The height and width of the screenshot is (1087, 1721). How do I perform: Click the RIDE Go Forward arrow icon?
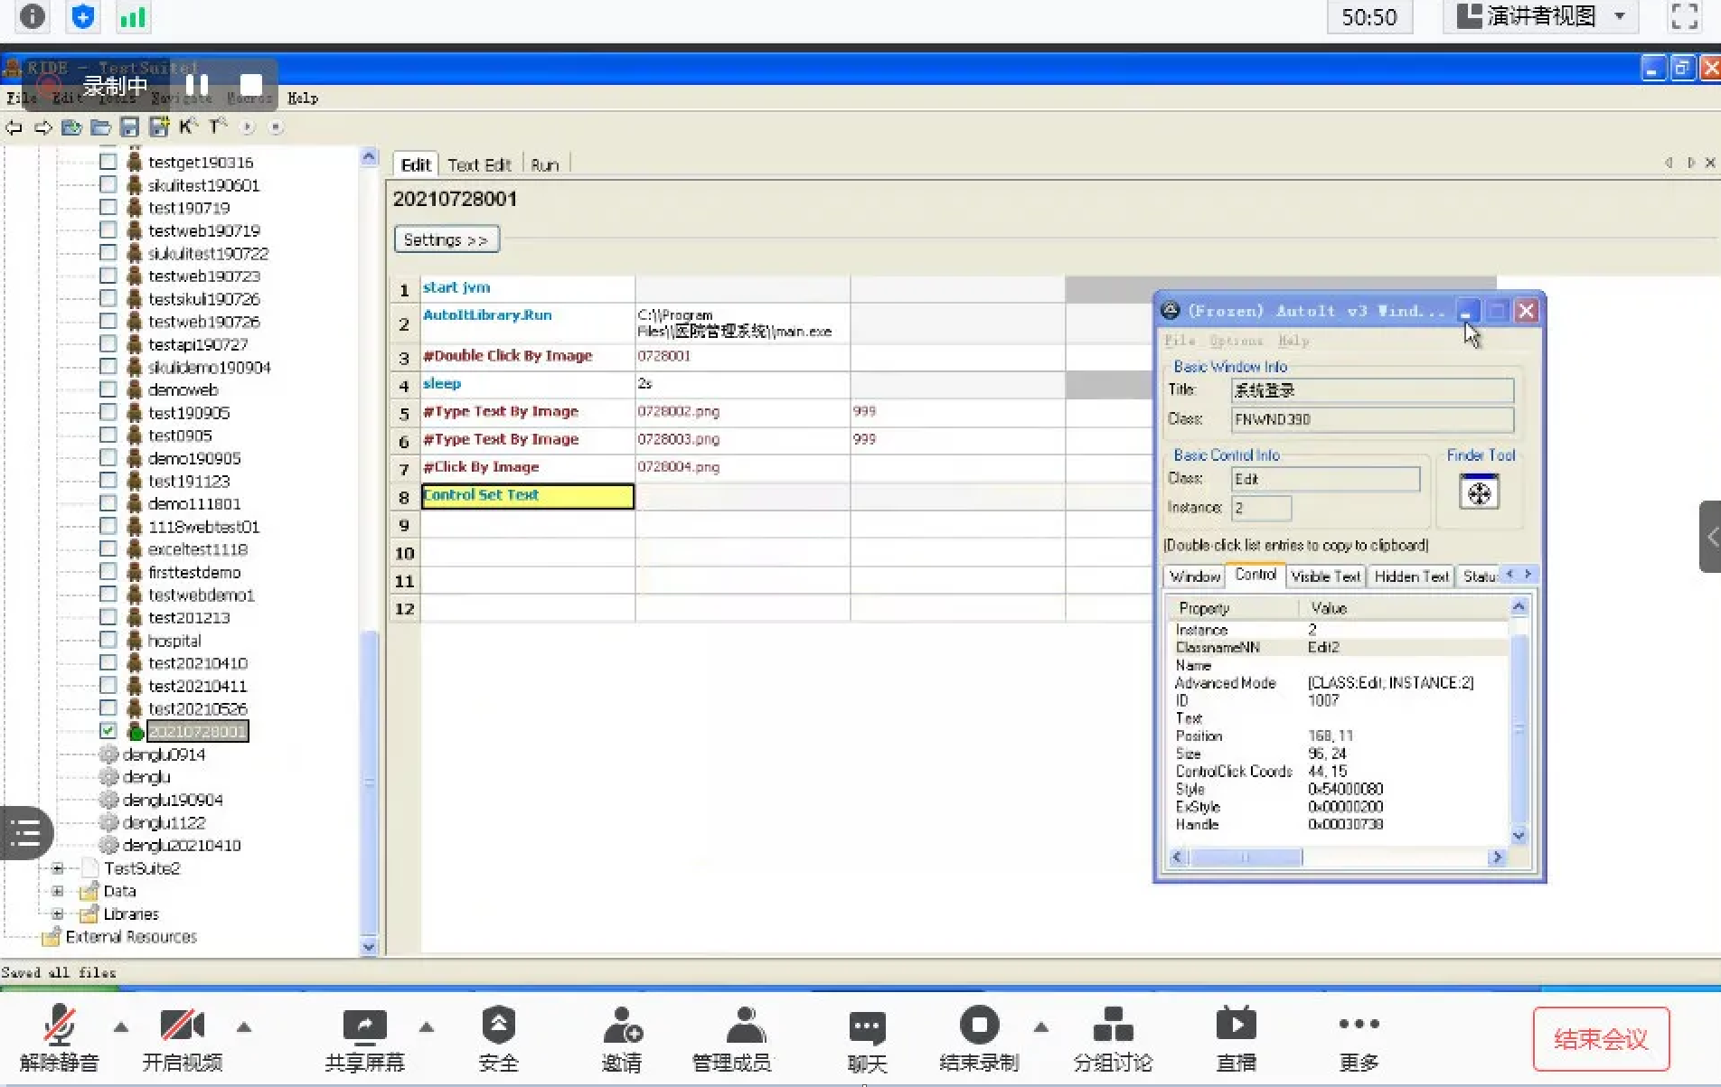tap(42, 127)
